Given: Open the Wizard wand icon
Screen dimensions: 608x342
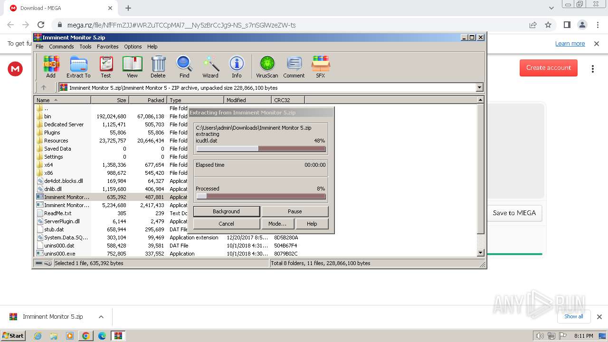Looking at the screenshot, I should coord(210,66).
